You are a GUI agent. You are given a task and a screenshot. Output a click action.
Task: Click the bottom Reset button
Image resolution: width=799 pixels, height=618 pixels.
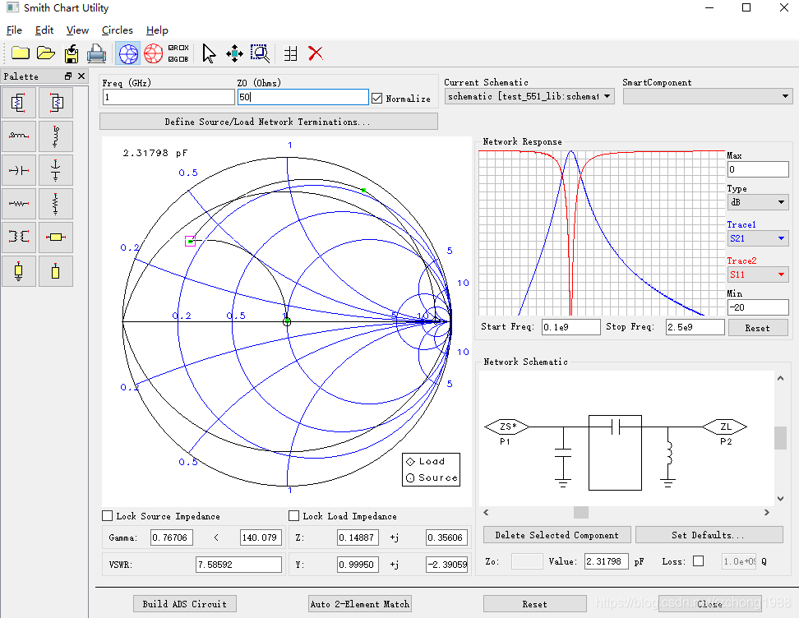coord(534,604)
